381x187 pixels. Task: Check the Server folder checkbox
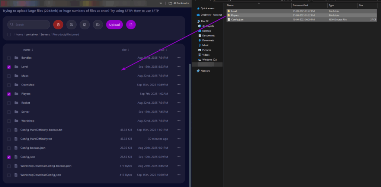[x=9, y=112]
